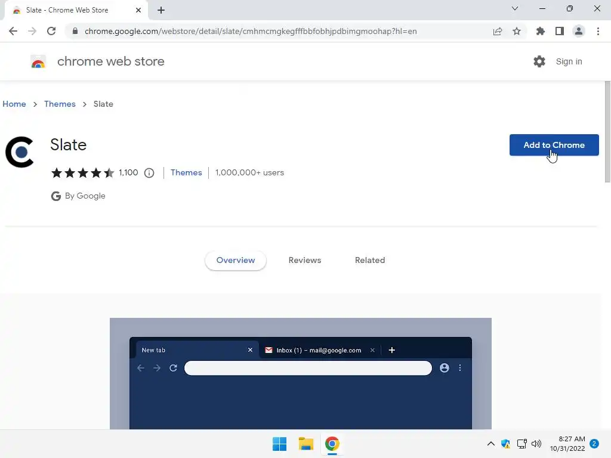Viewport: 611px width, 458px height.
Task: Click the Slate theme logo icon
Action: [20, 152]
